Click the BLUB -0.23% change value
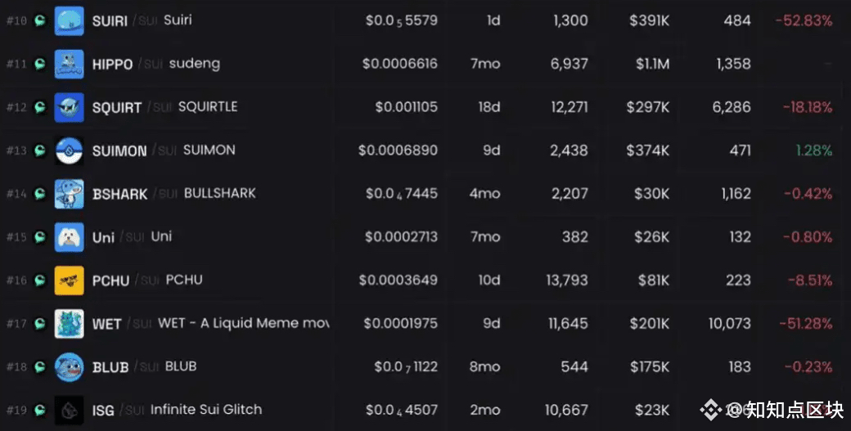Screen dimensions: 851x431 [808, 367]
